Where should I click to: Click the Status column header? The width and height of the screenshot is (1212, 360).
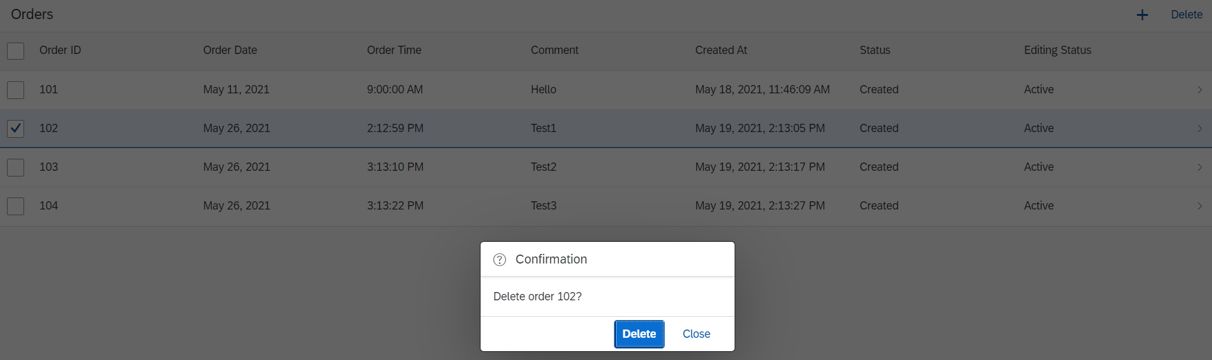click(874, 50)
